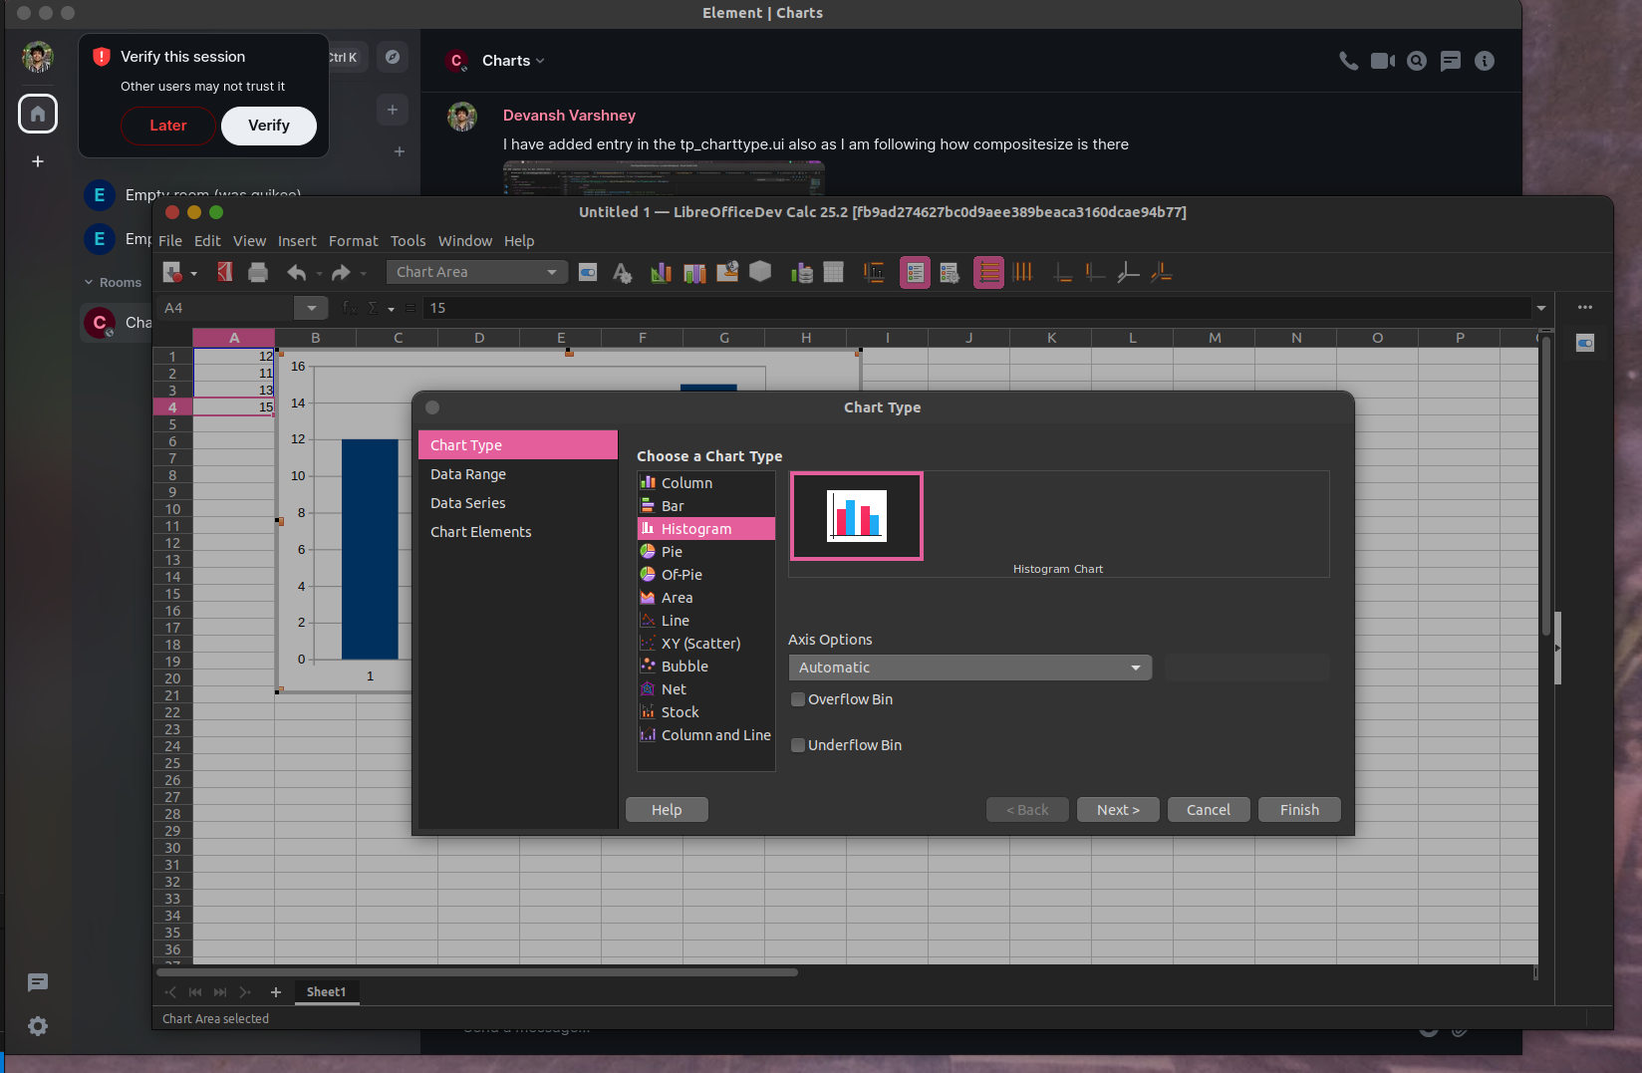Toggle Horizontal Grids in chart toolbar

click(x=988, y=272)
